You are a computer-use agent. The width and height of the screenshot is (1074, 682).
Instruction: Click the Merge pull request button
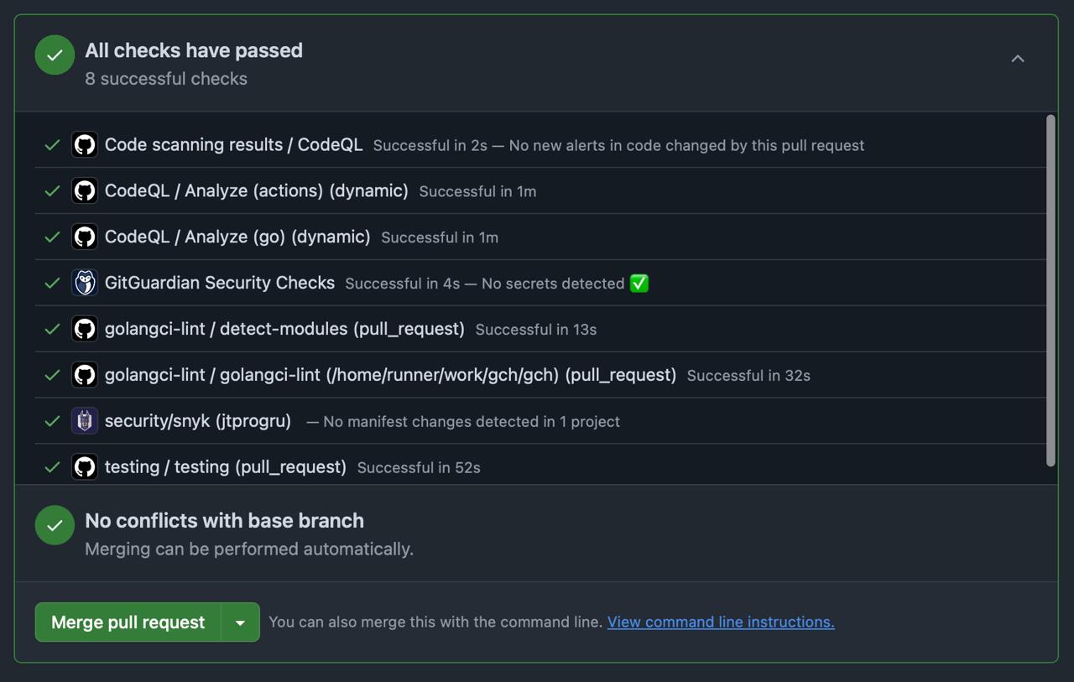coord(128,622)
